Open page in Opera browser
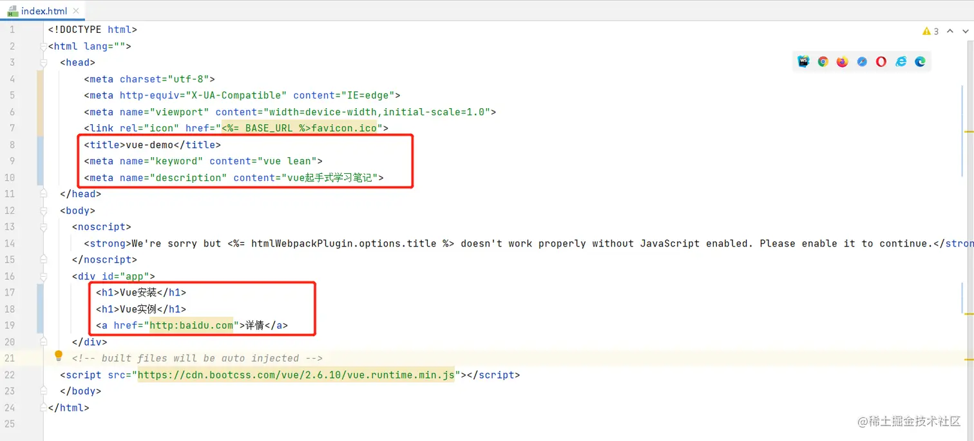The width and height of the screenshot is (974, 441). 881,62
